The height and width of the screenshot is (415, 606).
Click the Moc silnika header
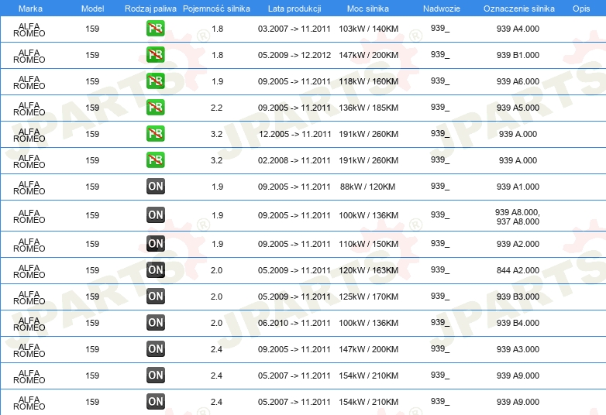pyautogui.click(x=368, y=9)
